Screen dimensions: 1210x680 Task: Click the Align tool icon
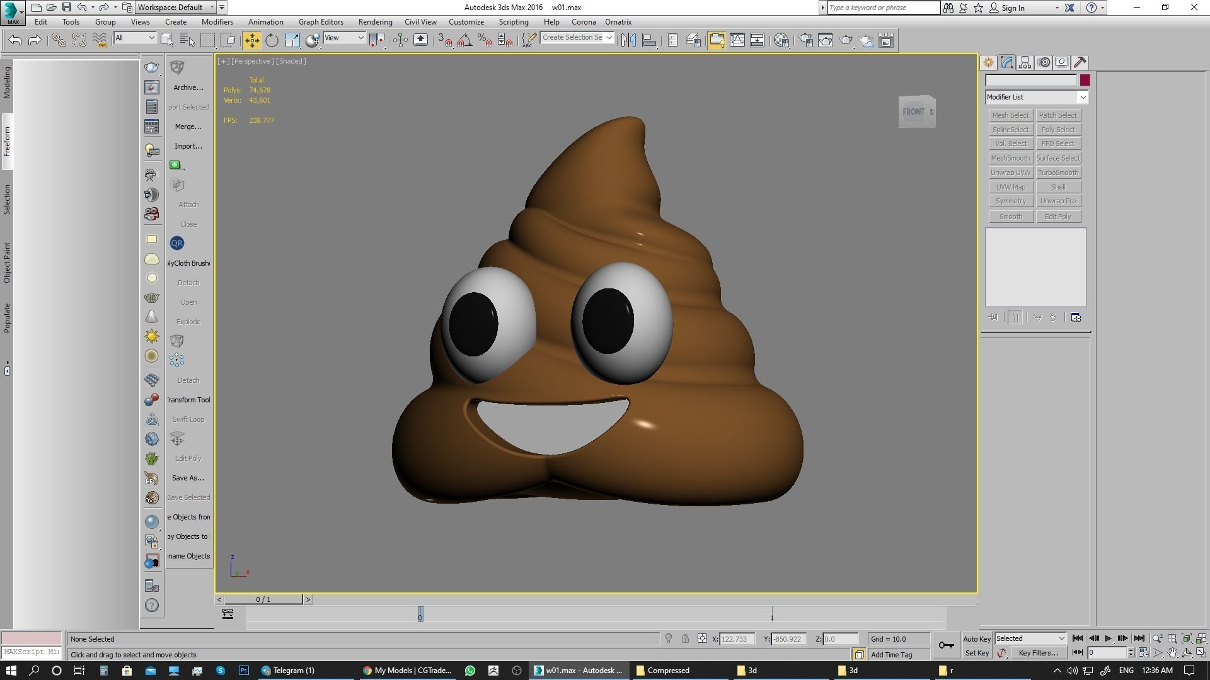coord(649,40)
